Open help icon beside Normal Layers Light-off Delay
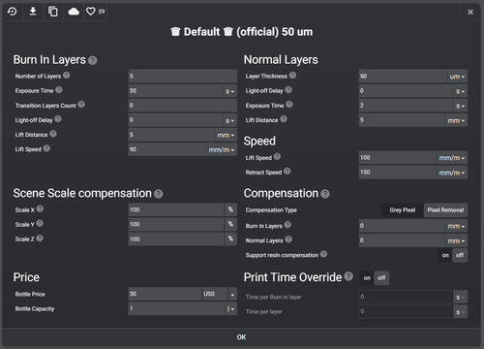Screen dimensions: 484x349 [x=288, y=90]
